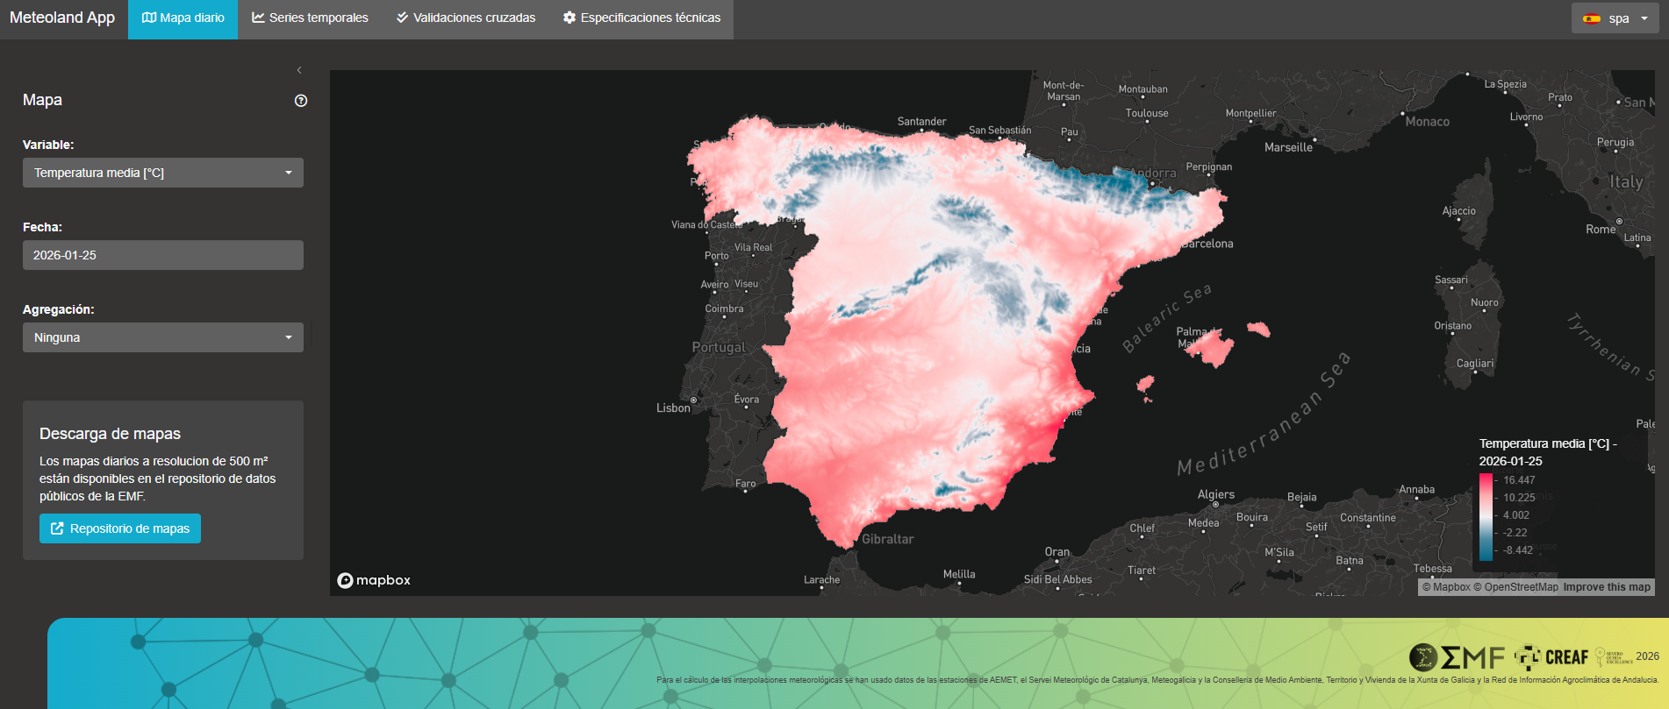Viewport: 1669px width, 709px height.
Task: Click the Improve this map link
Action: click(1607, 587)
